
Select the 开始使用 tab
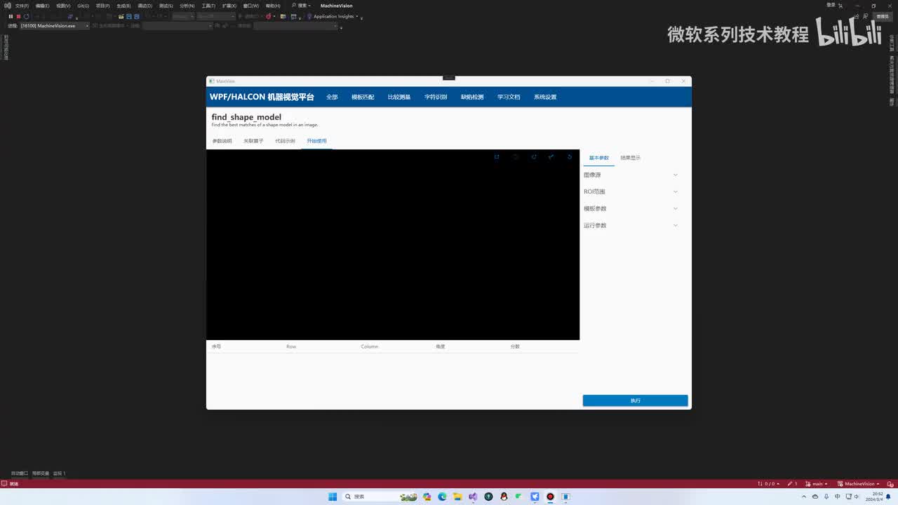click(x=316, y=141)
